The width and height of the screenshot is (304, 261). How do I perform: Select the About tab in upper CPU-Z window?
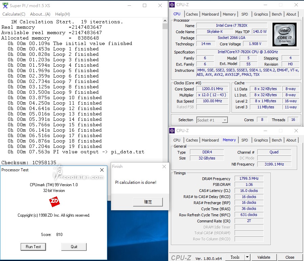click(x=291, y=14)
